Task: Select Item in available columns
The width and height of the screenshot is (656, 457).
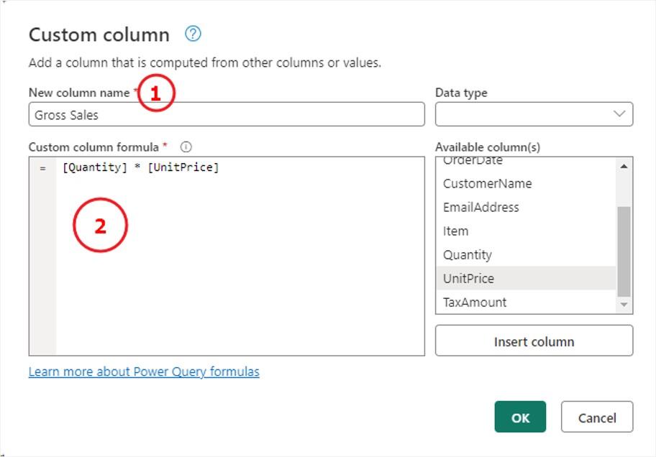Action: (526, 231)
